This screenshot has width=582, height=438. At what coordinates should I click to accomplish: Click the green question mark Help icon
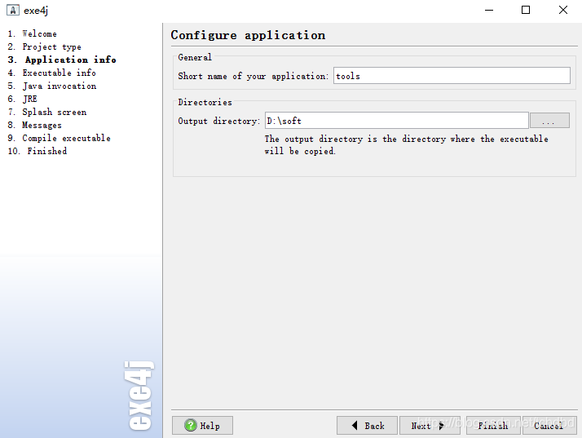point(191,425)
